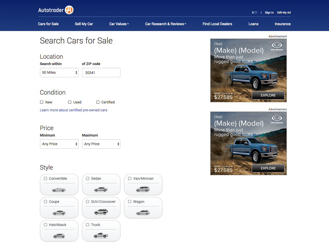Click the ZIP code input field
The image size is (329, 242).
click(x=101, y=72)
